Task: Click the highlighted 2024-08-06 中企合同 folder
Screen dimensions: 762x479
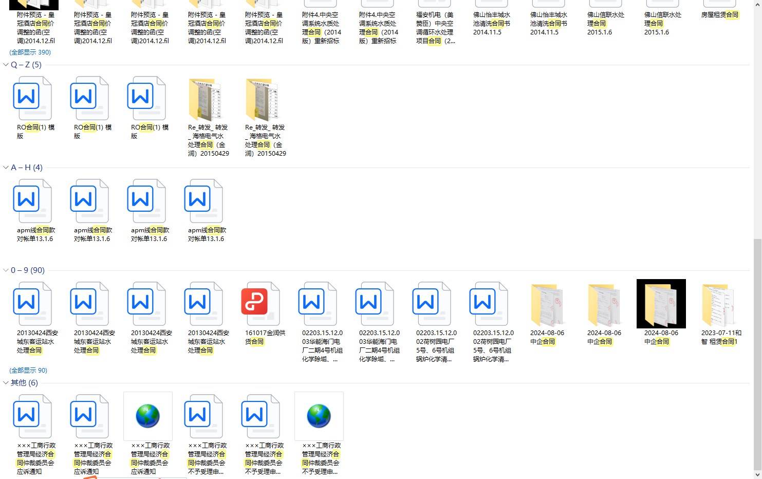Action: pos(661,304)
